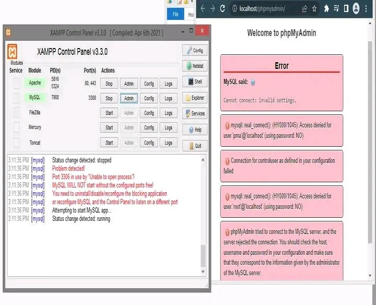
Task: Open the browser media control icon
Action: pos(336,9)
